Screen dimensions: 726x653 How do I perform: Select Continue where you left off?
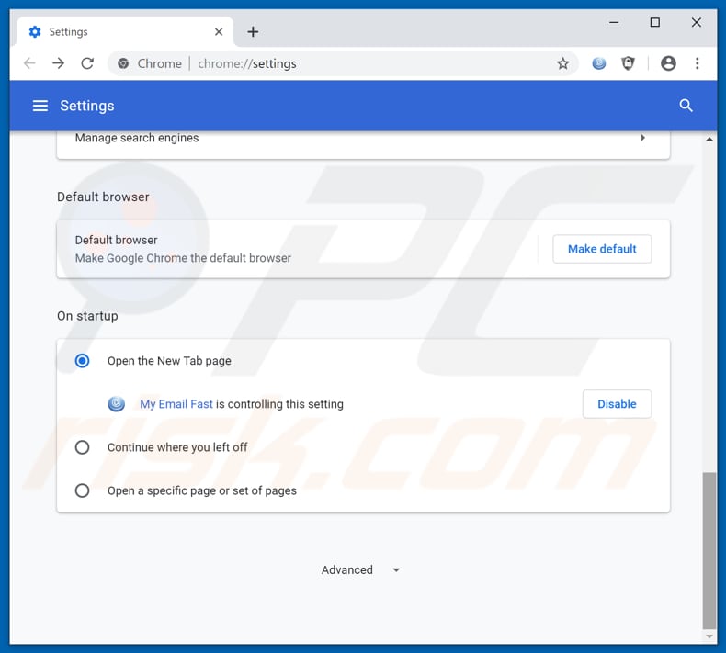tap(83, 447)
